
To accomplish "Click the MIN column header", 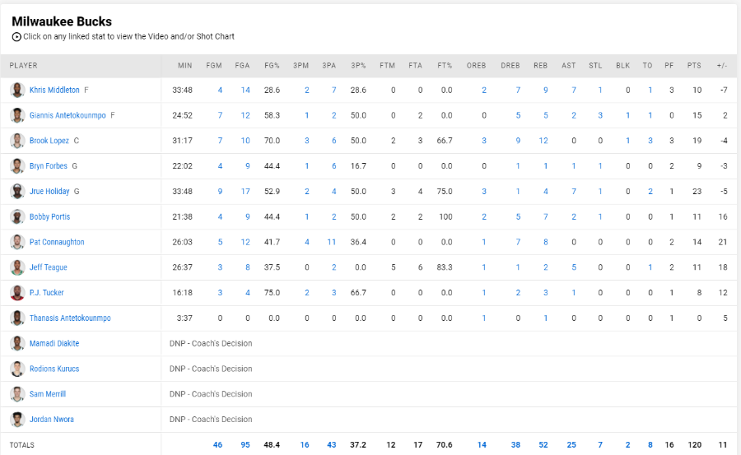I will [184, 66].
